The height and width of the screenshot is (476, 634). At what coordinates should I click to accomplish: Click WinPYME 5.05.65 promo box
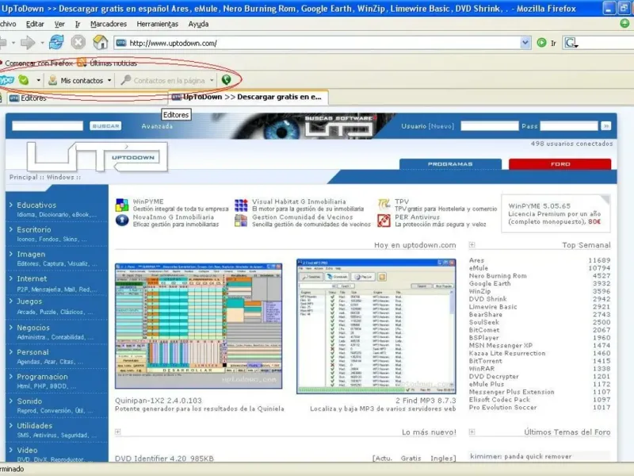[x=556, y=213]
